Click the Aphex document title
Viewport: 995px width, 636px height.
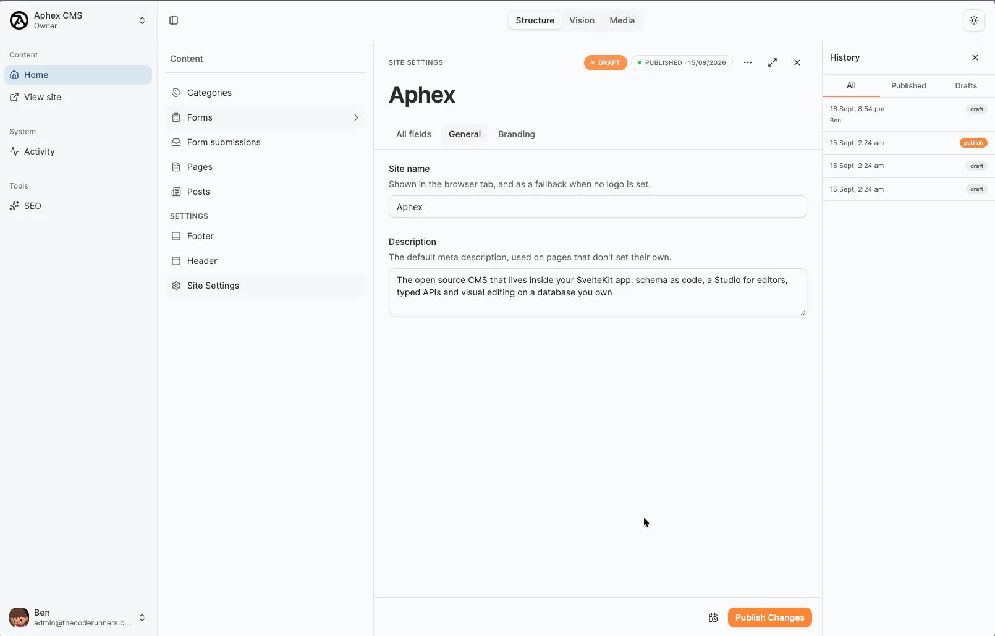422,95
